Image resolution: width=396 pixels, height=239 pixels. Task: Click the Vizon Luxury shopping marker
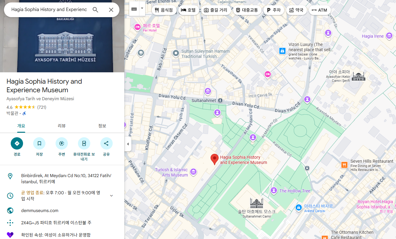pyautogui.click(x=282, y=51)
